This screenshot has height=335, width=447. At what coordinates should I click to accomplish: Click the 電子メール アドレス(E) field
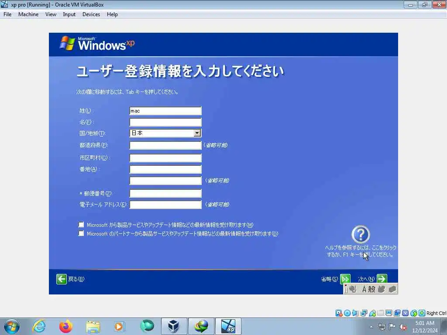point(165,205)
